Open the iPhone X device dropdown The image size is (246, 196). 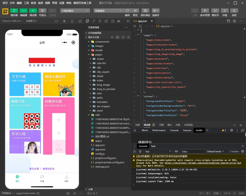(x=12, y=21)
